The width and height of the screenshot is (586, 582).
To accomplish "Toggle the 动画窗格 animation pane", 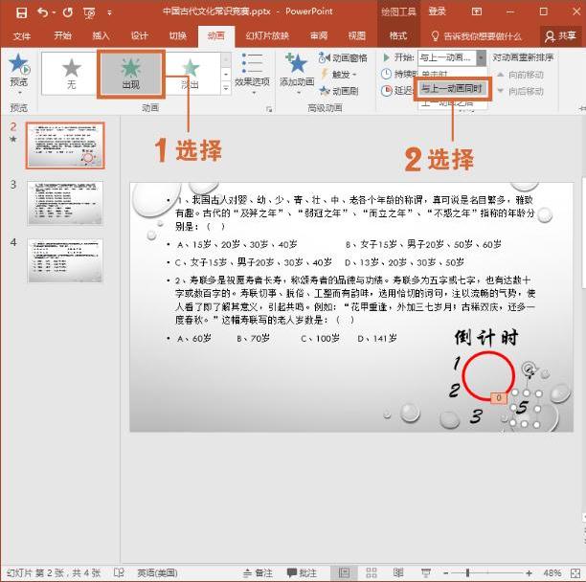I will [343, 57].
